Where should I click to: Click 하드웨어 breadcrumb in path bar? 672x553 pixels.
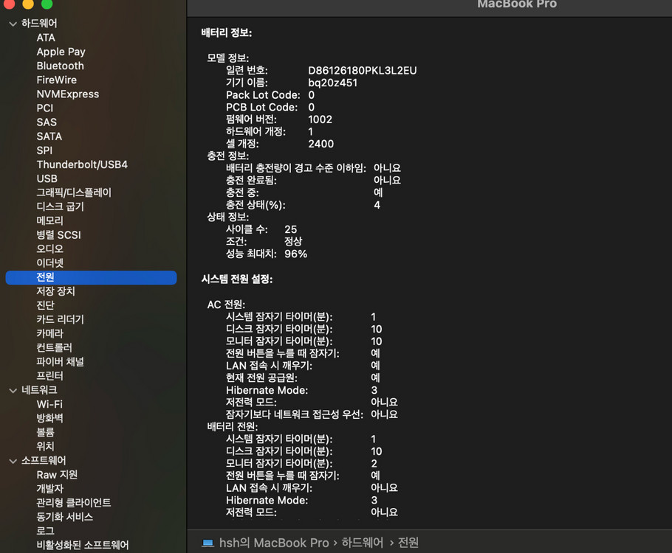(362, 543)
